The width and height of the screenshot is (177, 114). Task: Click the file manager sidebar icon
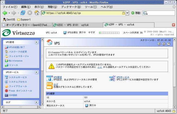(7, 56)
